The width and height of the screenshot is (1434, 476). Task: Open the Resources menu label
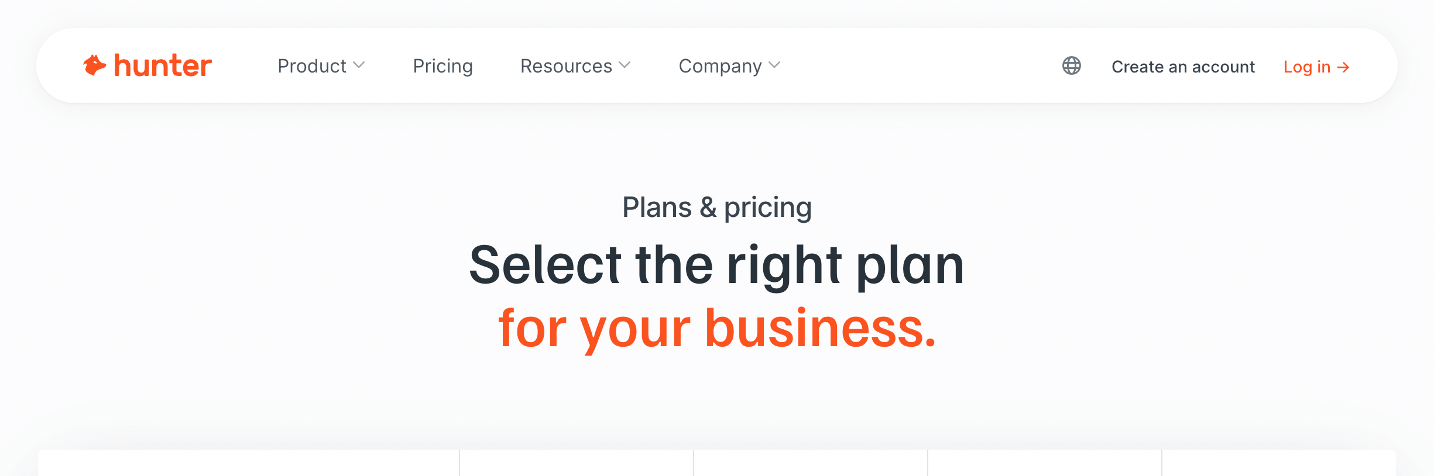(x=566, y=66)
